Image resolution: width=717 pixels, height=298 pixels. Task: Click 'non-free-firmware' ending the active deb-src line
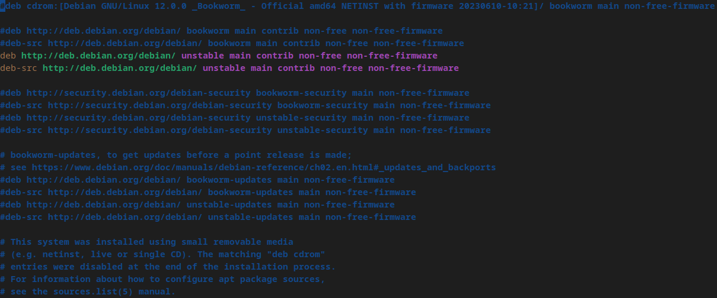[x=413, y=68]
